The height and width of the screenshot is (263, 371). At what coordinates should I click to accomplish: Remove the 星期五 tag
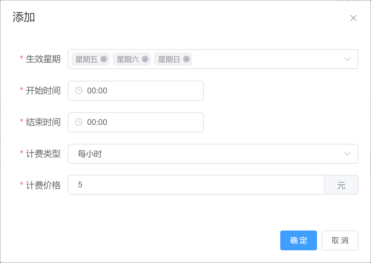point(104,59)
